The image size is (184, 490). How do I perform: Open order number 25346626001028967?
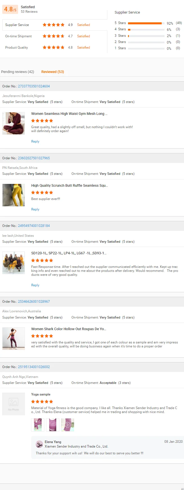click(34, 302)
